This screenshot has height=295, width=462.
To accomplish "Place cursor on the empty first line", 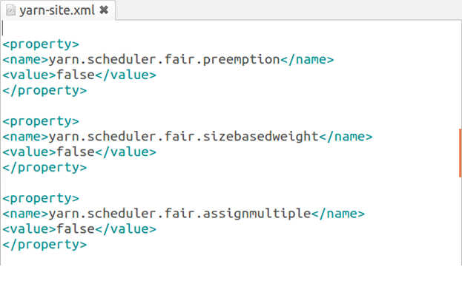I will tap(230, 29).
